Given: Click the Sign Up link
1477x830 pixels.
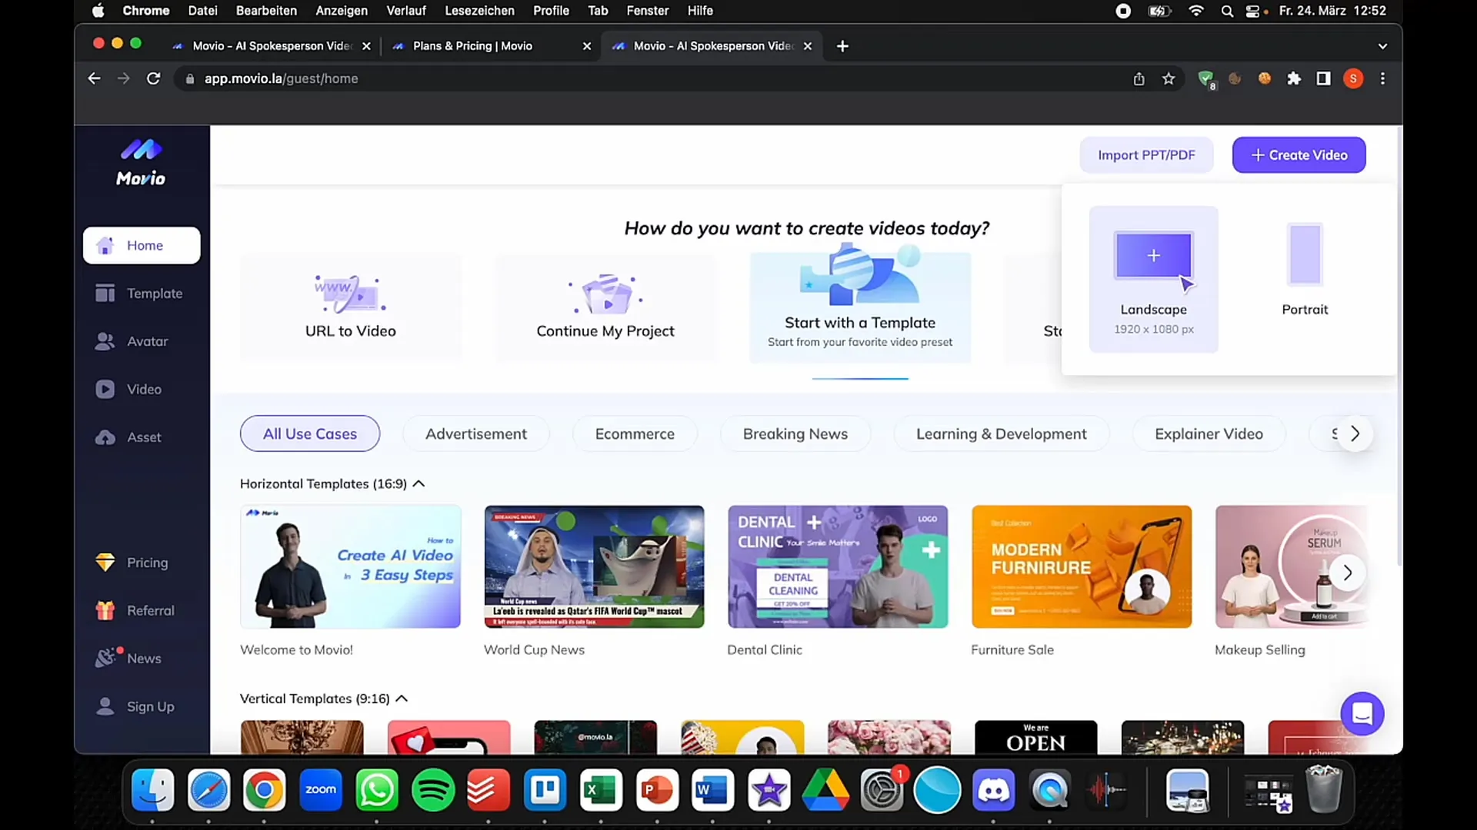Looking at the screenshot, I should pos(150,706).
